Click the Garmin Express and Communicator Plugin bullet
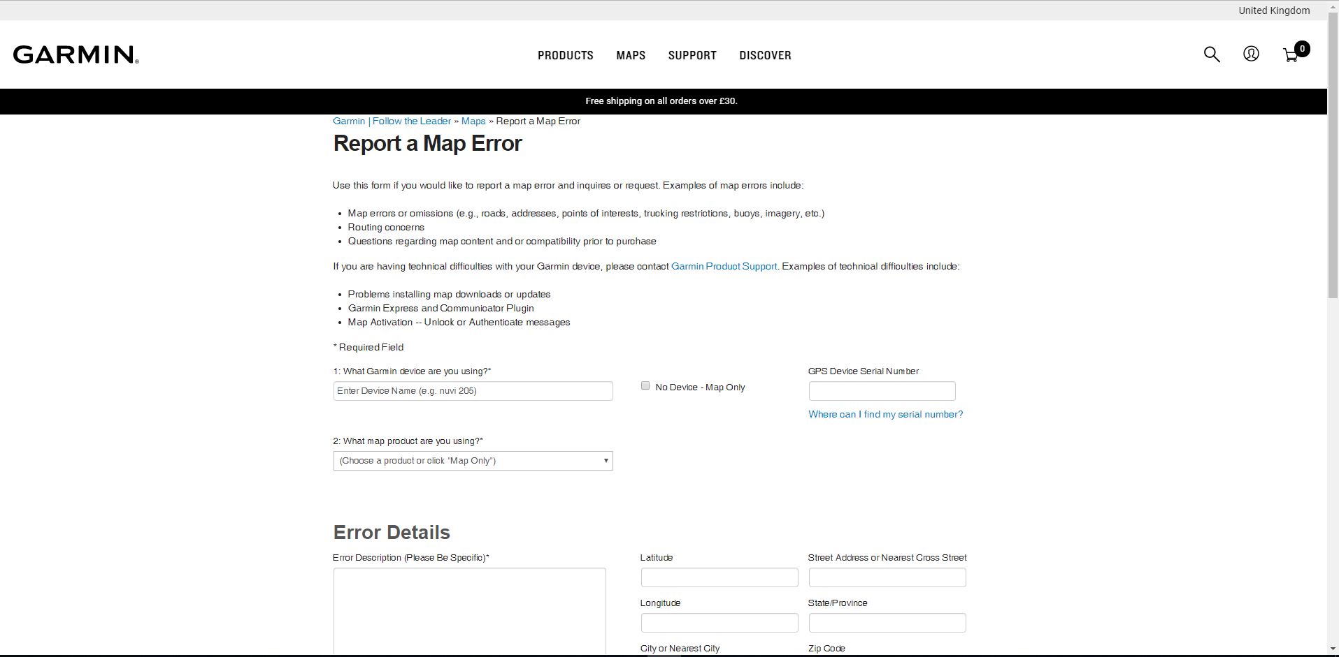Viewport: 1339px width, 657px height. [441, 308]
